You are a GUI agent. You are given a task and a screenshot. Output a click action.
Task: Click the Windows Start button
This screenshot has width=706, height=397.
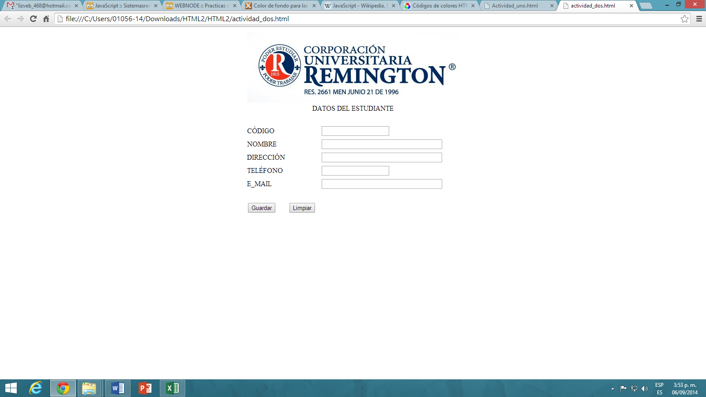pyautogui.click(x=11, y=388)
